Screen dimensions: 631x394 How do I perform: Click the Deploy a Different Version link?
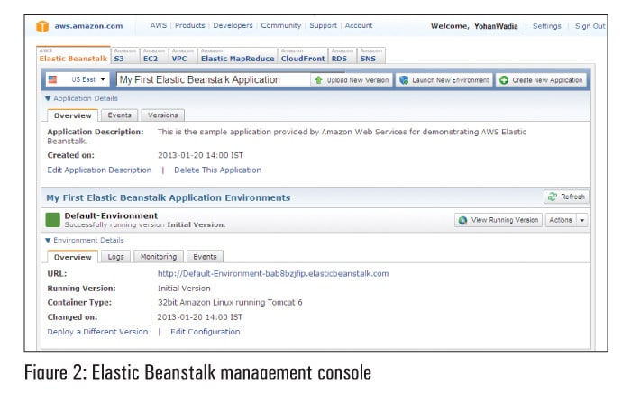97,332
